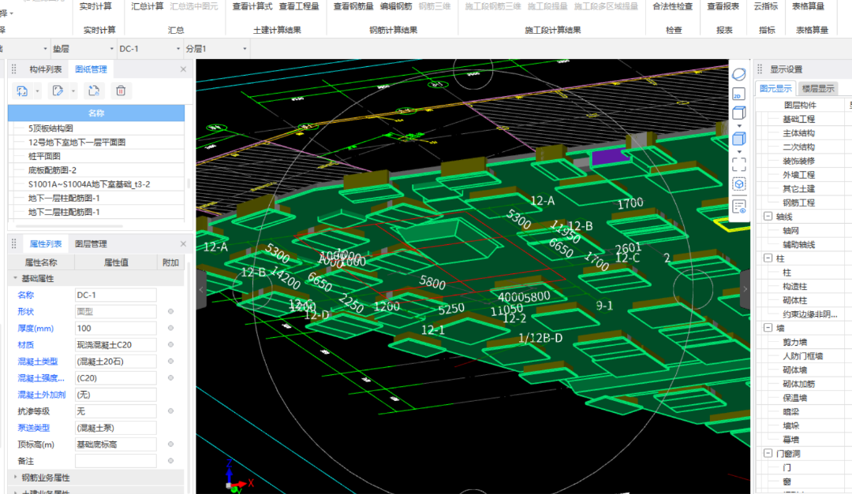
Task: Click the 编辑钢筋 ribbon button
Action: 396,6
